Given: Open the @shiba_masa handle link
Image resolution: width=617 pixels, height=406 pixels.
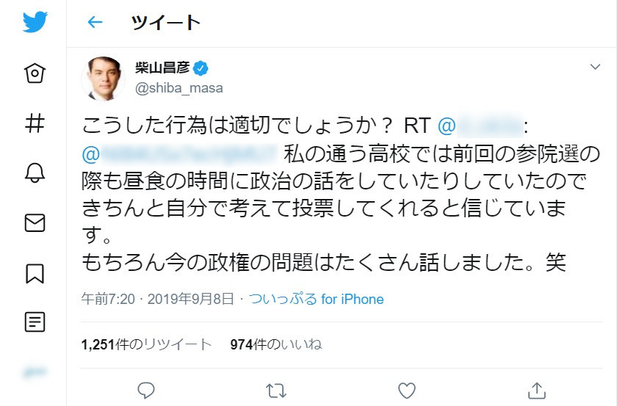Looking at the screenshot, I should [x=179, y=88].
